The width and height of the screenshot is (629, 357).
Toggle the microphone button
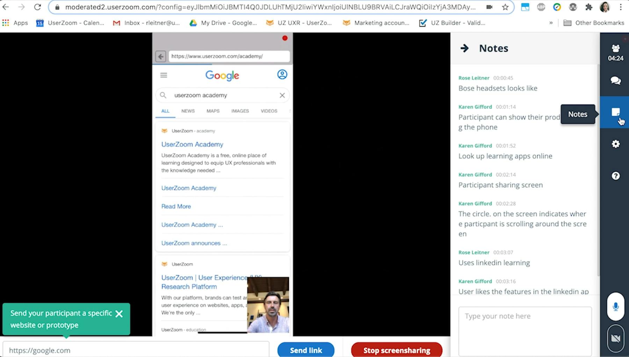point(616,307)
